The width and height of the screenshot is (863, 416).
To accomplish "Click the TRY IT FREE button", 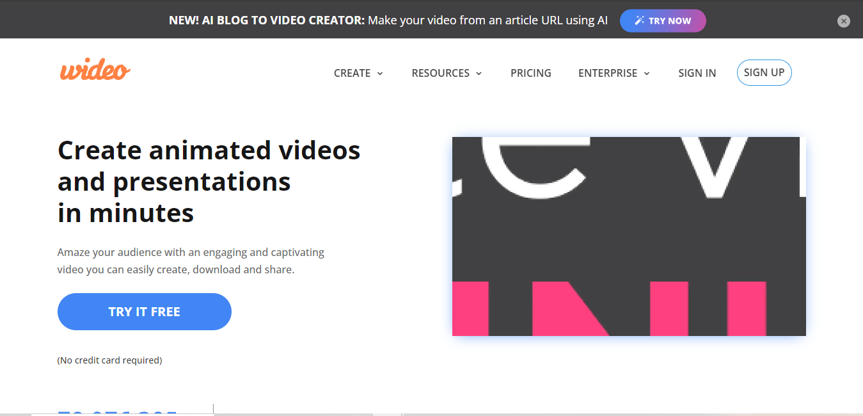I will pyautogui.click(x=144, y=312).
